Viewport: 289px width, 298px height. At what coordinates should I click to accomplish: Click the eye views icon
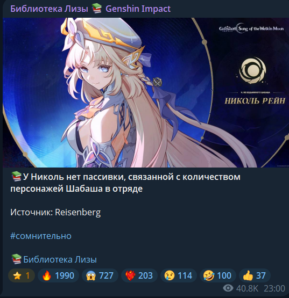coord(228,288)
